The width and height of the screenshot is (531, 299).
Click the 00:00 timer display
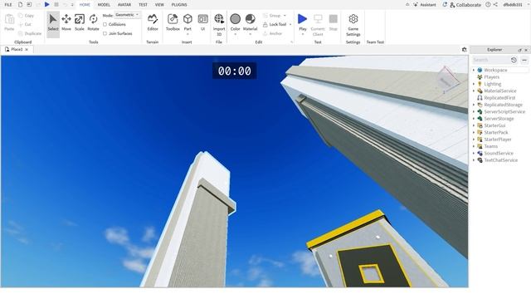(234, 71)
